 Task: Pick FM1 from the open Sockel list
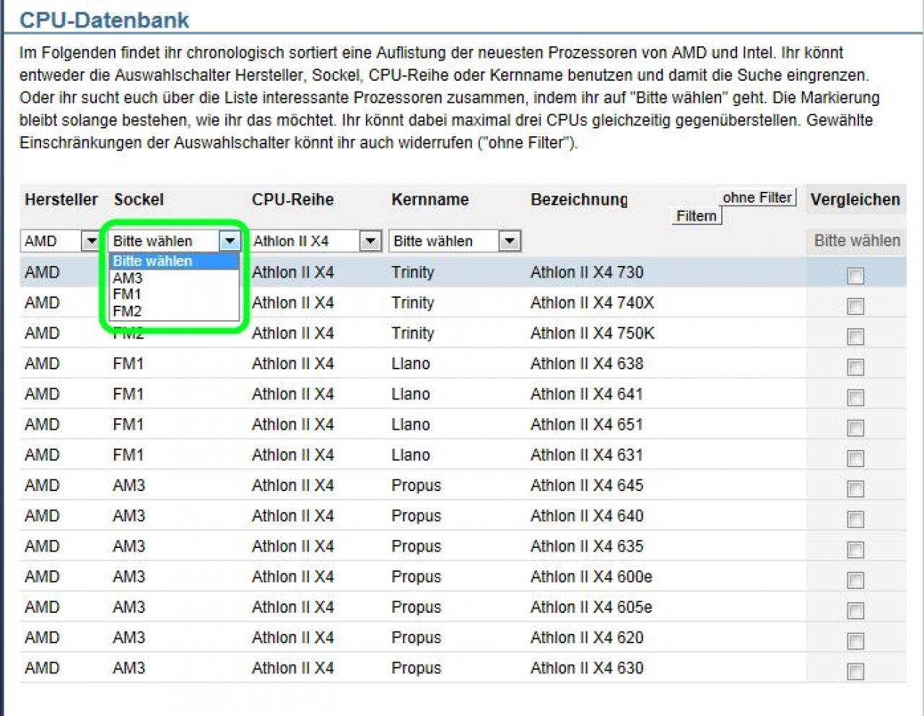click(174, 294)
